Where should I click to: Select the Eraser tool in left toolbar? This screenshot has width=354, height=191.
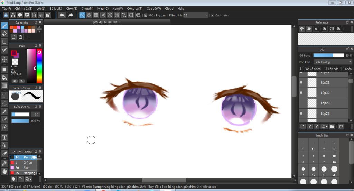4,34
